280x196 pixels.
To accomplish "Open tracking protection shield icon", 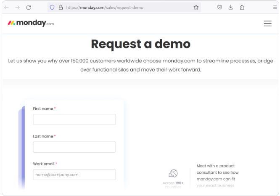I will pyautogui.click(x=52, y=7).
